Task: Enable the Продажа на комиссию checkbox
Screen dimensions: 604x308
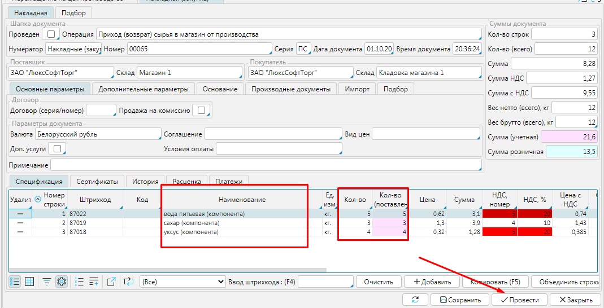Action: click(x=200, y=111)
